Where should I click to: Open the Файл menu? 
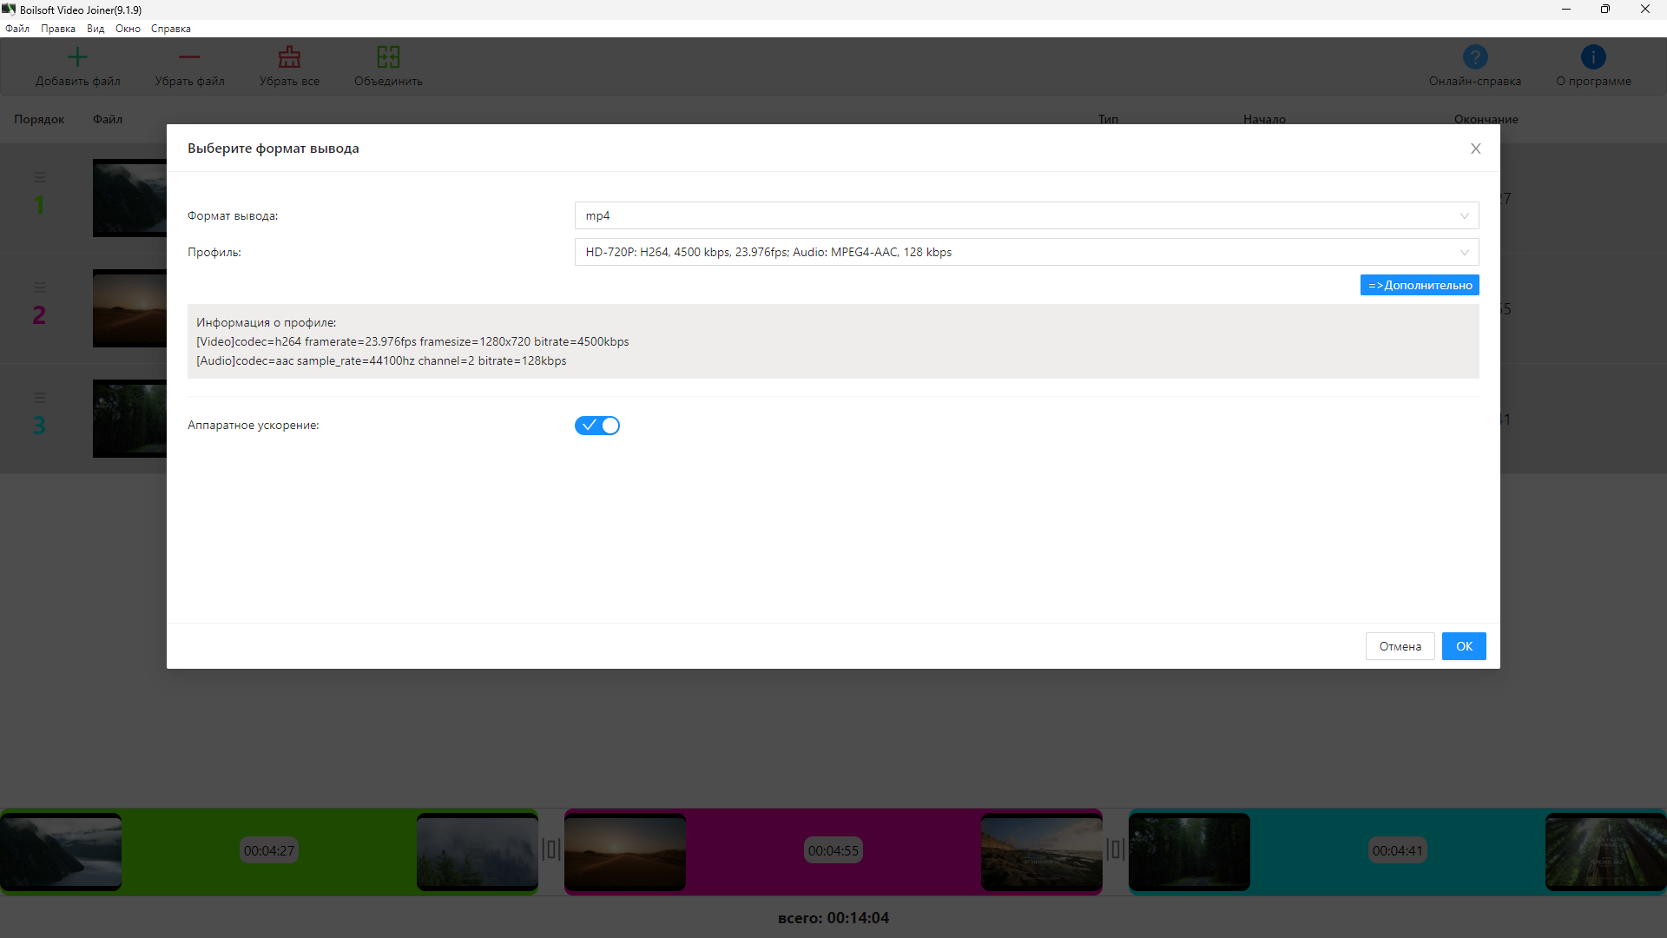point(17,29)
